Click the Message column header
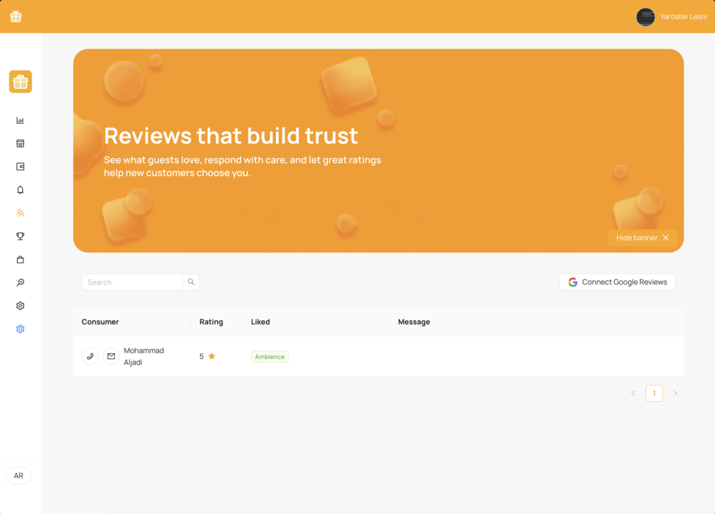Viewport: 715px width, 514px height. point(414,322)
